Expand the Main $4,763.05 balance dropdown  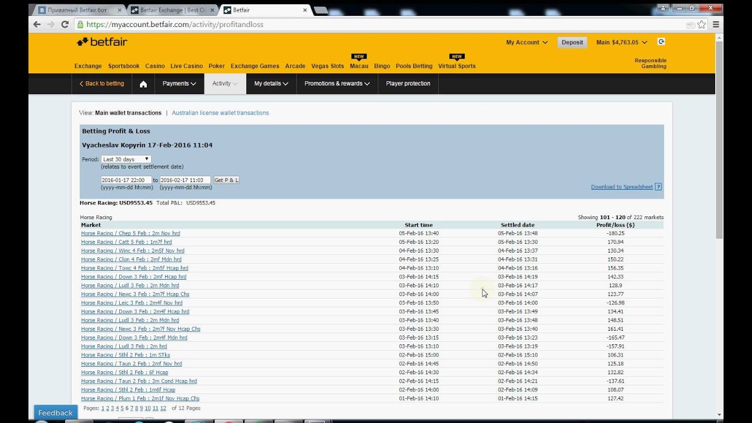tap(622, 42)
